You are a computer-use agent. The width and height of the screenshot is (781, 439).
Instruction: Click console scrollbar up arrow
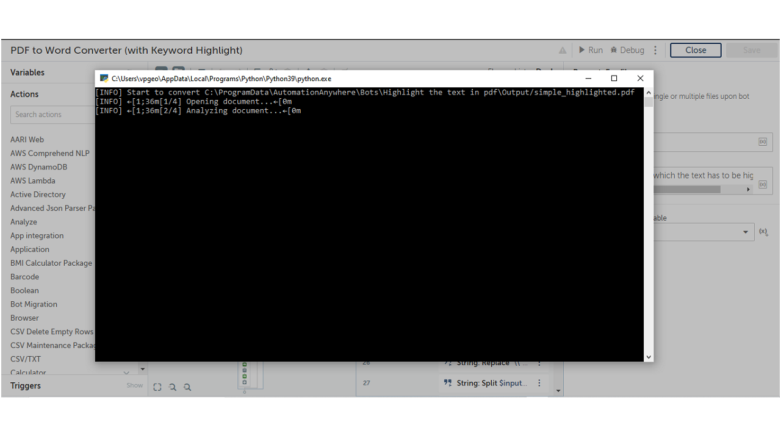[x=649, y=93]
